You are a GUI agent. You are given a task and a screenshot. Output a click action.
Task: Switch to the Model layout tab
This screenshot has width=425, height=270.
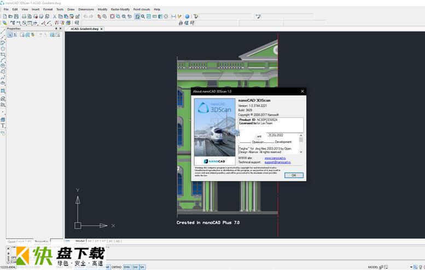click(x=80, y=241)
